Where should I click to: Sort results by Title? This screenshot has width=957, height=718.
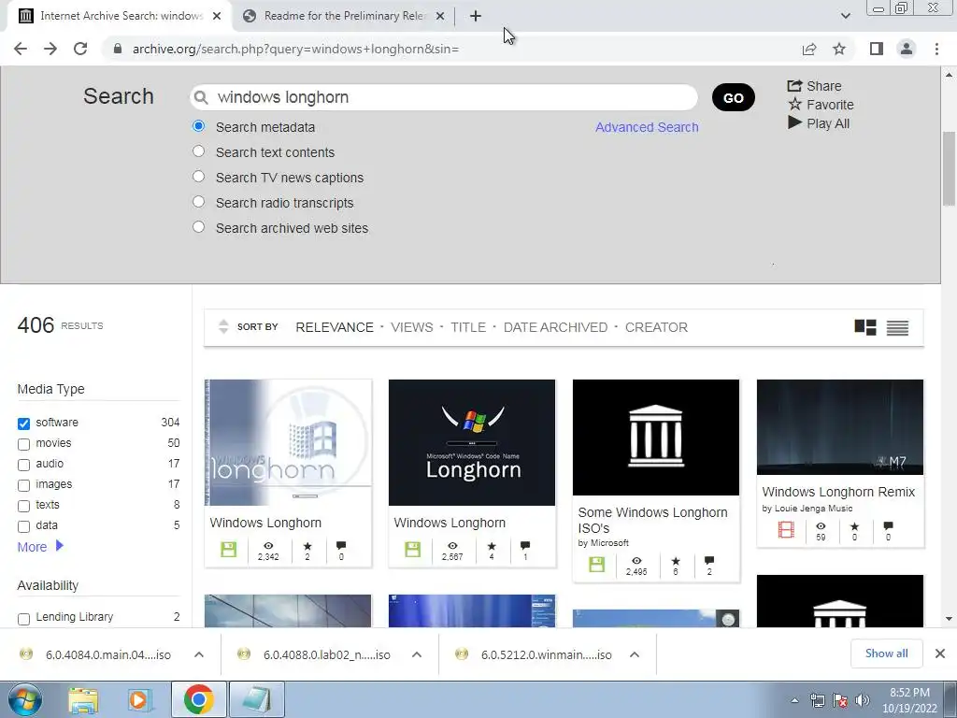468,327
